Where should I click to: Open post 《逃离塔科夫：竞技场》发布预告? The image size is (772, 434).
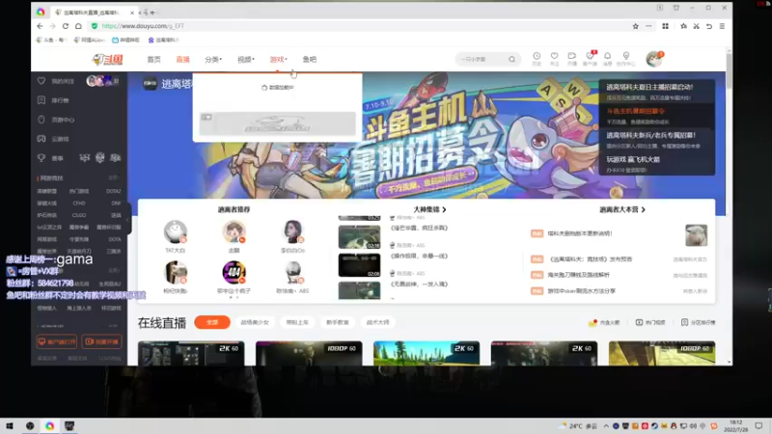590,258
